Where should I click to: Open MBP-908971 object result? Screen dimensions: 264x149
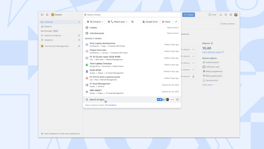click(132, 92)
